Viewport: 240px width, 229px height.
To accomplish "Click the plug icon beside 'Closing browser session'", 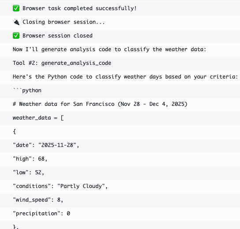I will click(x=16, y=22).
